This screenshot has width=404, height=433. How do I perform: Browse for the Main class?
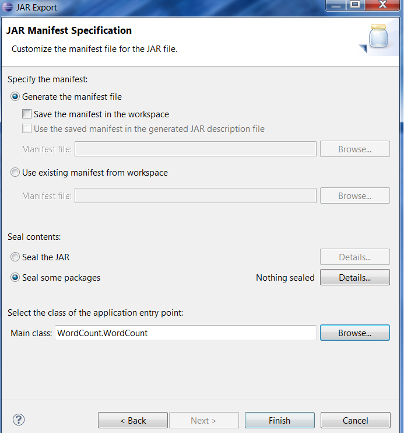(355, 333)
